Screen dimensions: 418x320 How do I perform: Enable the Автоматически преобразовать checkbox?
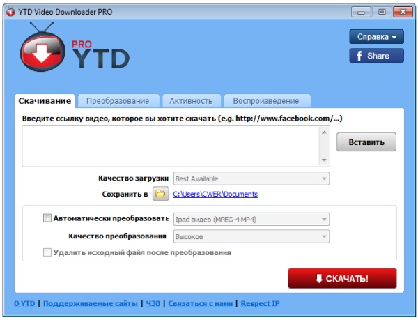[x=47, y=218]
